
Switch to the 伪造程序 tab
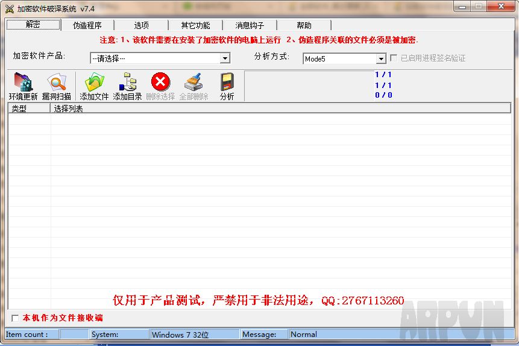coord(87,25)
